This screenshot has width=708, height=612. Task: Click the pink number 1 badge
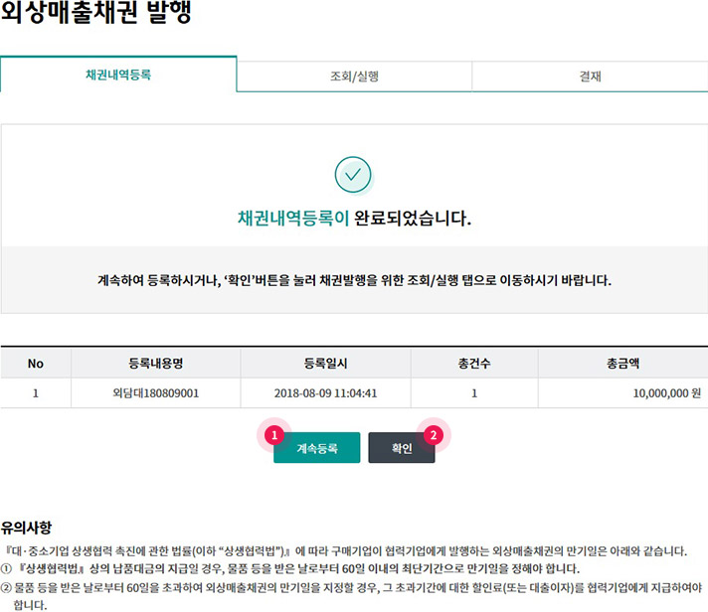pyautogui.click(x=274, y=434)
